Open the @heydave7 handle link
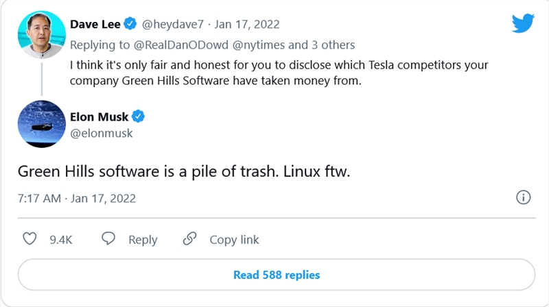Screen dimensions: 549x307 coord(173,24)
